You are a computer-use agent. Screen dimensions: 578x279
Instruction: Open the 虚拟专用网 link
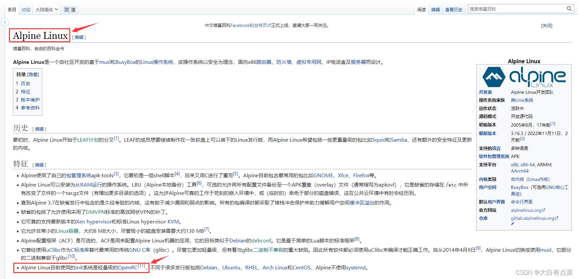pos(309,62)
